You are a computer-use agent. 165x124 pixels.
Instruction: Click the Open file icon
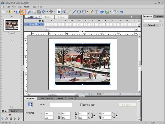11,12
